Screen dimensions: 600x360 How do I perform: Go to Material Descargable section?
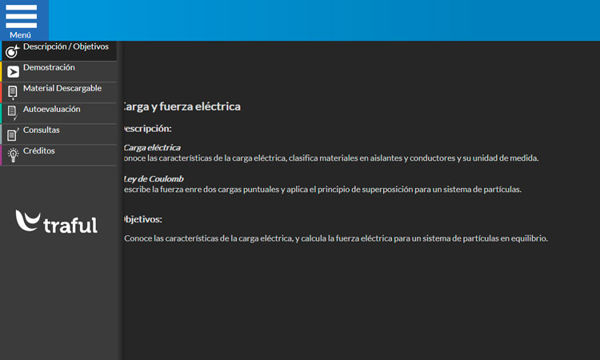pos(62,89)
